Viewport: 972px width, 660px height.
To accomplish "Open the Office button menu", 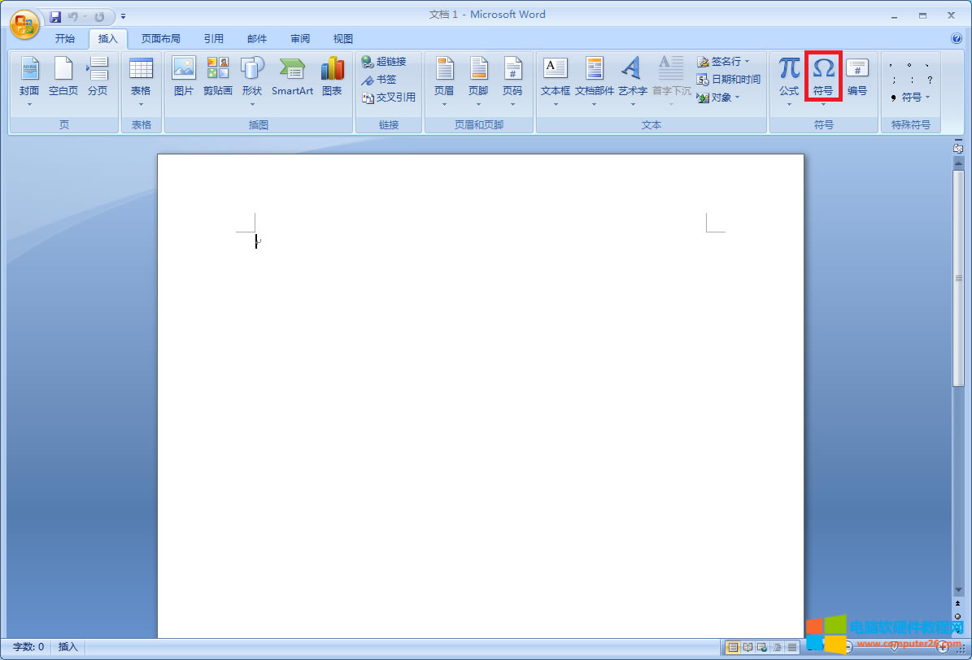I will (x=24, y=24).
